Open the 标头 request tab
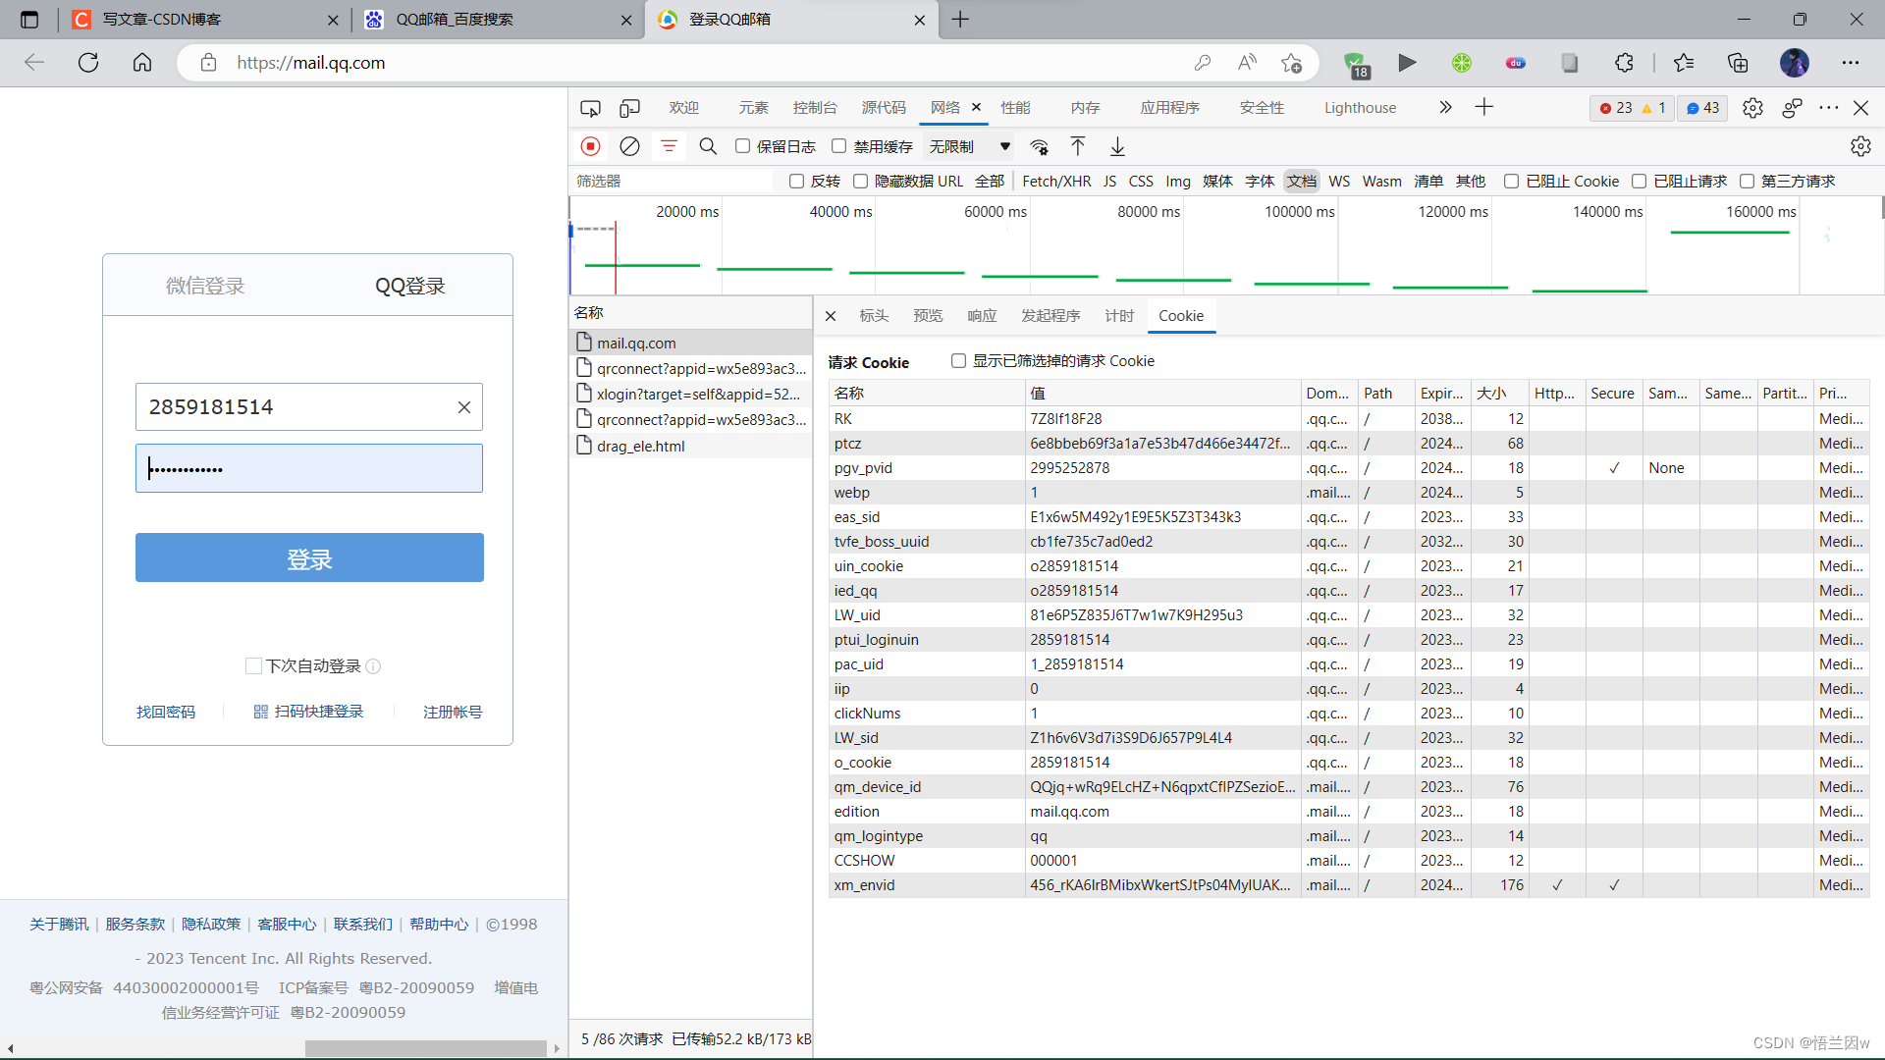 click(x=874, y=316)
